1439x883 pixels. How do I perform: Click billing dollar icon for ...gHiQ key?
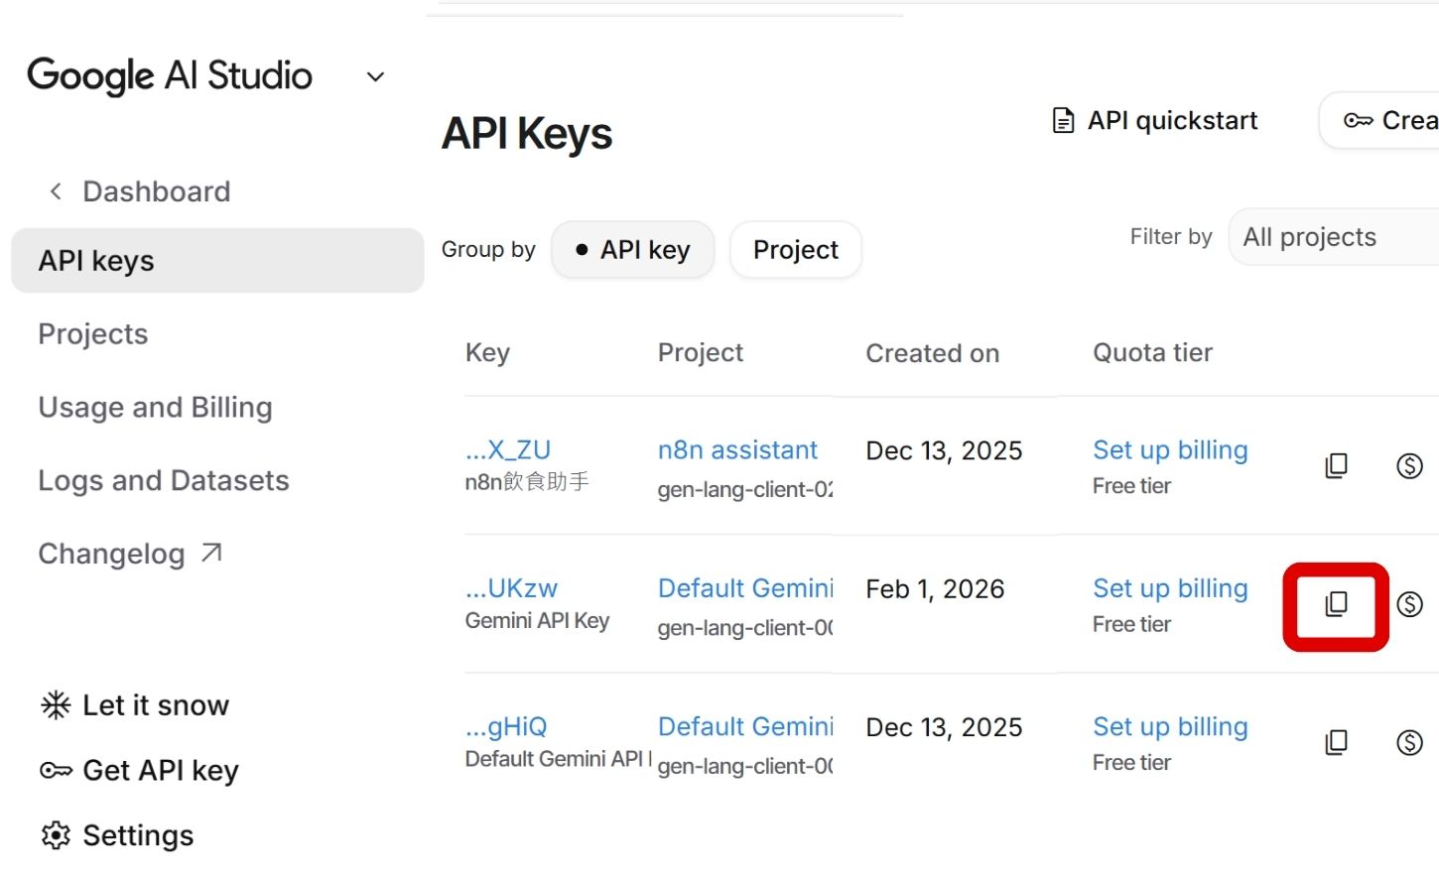[x=1409, y=742]
